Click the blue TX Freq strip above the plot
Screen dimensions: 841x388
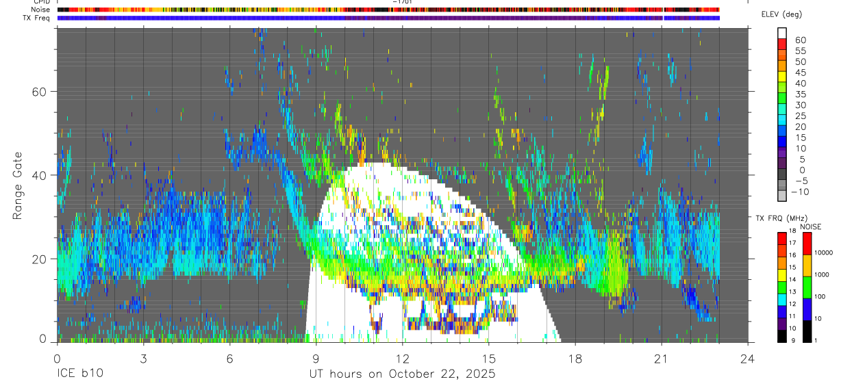pyautogui.click(x=388, y=18)
